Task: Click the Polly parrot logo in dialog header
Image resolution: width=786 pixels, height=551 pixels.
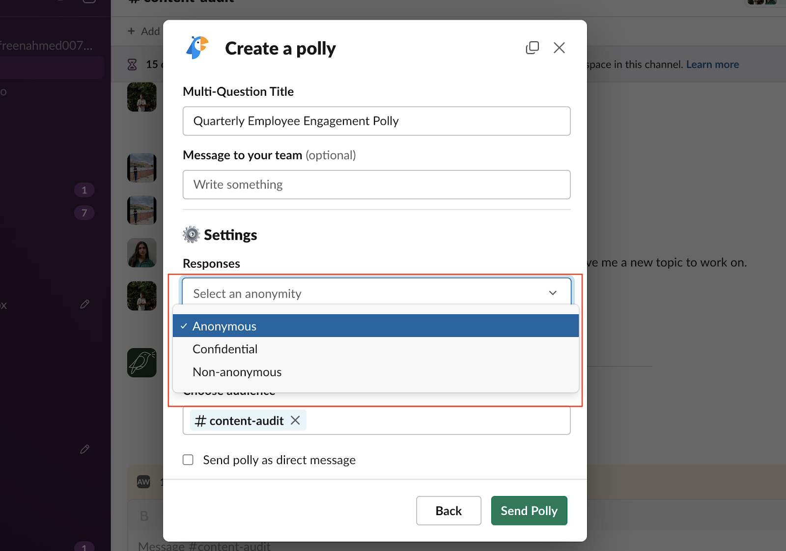Action: click(x=197, y=47)
